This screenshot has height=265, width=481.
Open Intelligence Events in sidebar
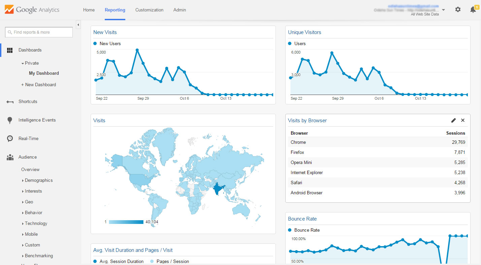click(37, 120)
